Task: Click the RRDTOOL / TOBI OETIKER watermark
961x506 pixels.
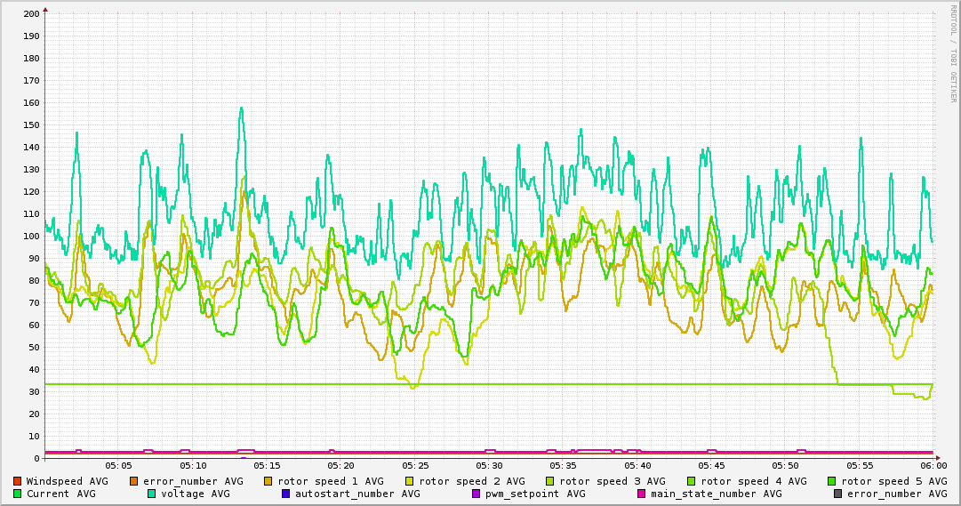Action: 953,53
